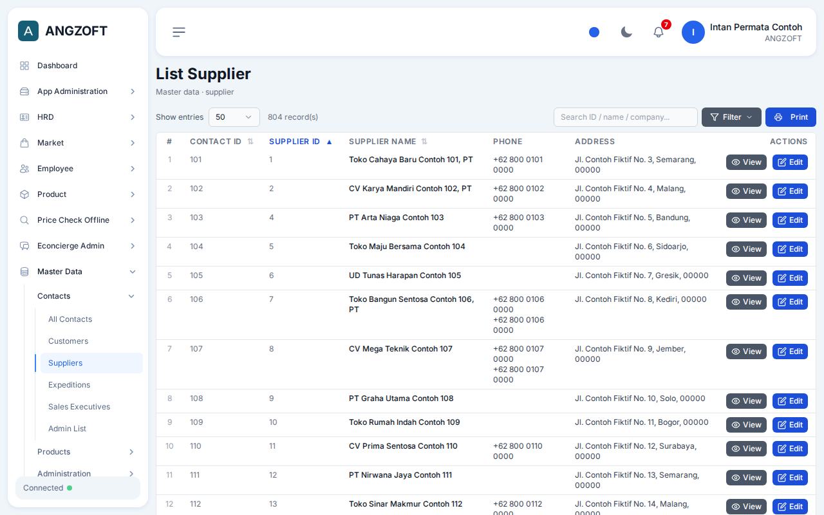Open notifications bell icon

tap(659, 32)
